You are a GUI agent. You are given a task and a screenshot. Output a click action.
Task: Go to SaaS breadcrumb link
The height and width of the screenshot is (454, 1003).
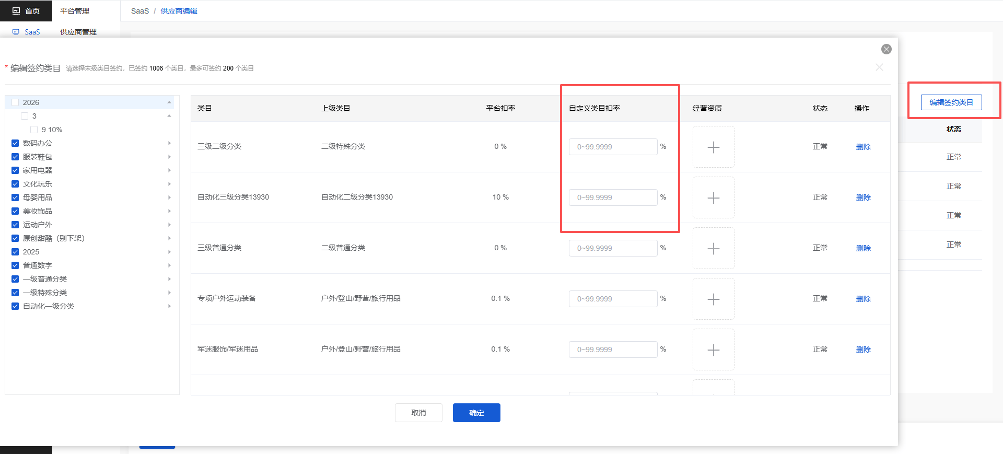[140, 11]
